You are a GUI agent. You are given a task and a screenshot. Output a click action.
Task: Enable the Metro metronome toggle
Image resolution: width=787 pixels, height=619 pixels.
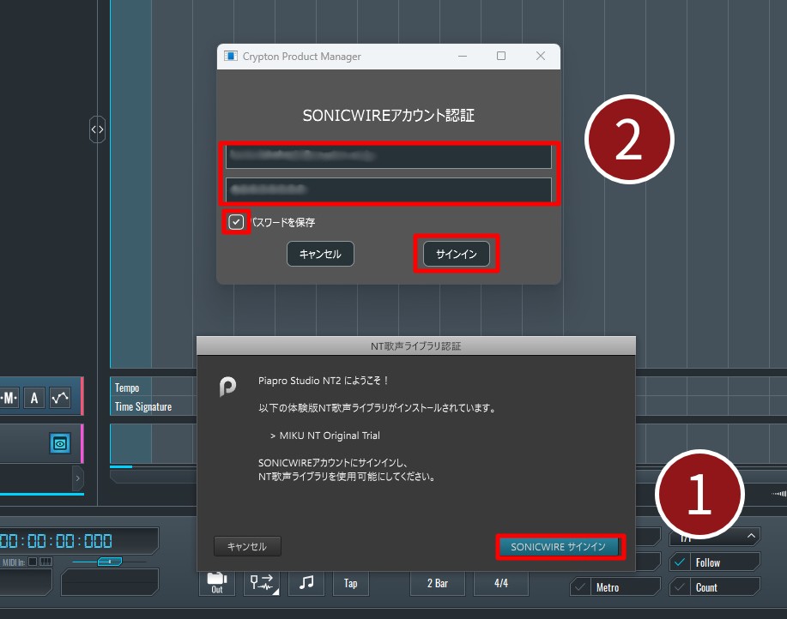click(581, 587)
